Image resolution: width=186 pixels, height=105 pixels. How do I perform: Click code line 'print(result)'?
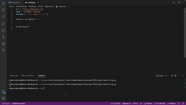[22, 27]
